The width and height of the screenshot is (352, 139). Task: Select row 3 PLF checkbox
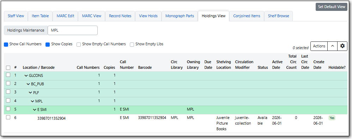8,92
